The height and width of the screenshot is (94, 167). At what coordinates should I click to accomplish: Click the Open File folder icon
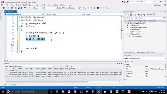[16, 8]
